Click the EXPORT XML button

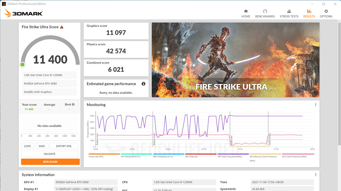coord(64,146)
